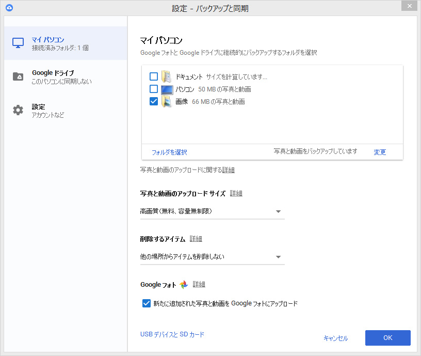Enable the ドキュメント folder checkbox
Screen dimensions: 421x356
(x=154, y=76)
